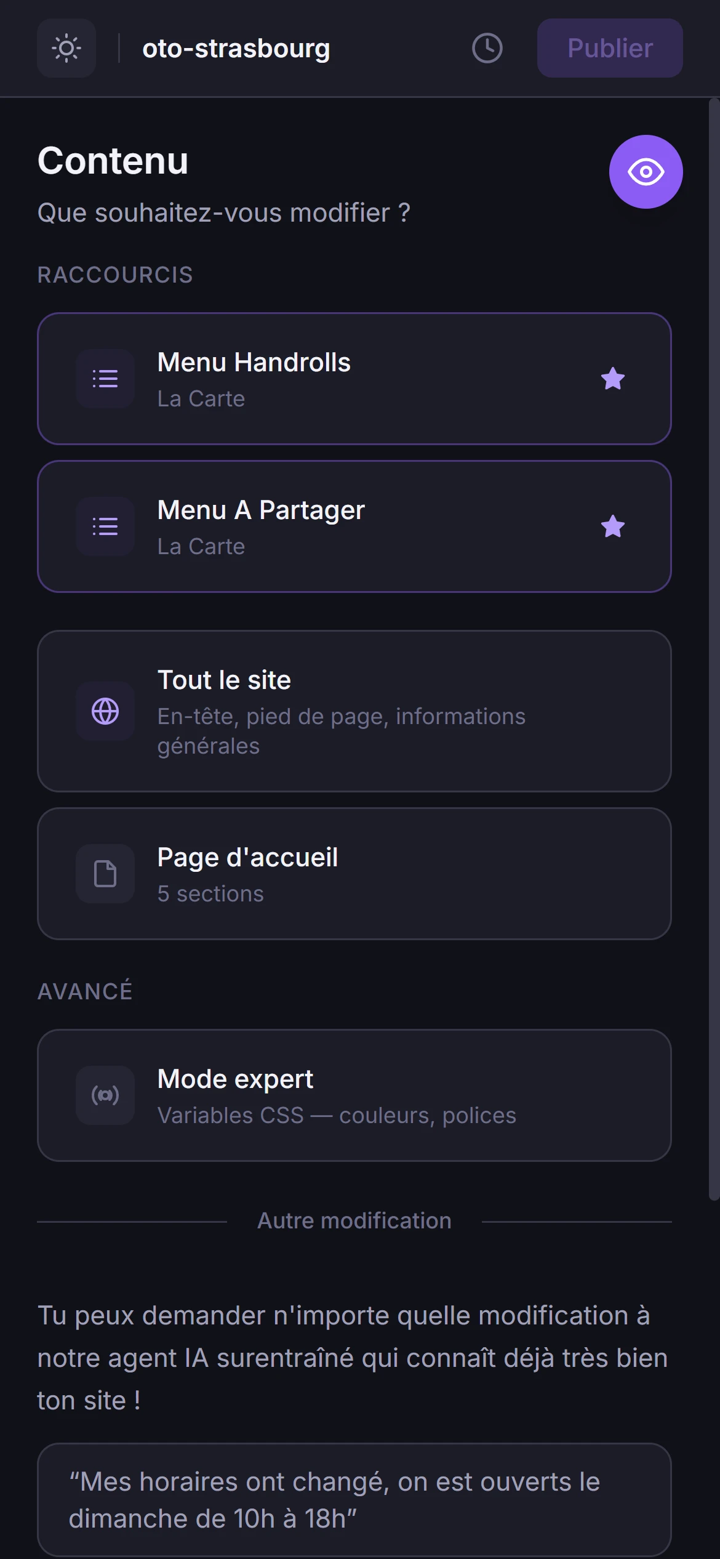Open the Menu Handrolls shortcut card
The image size is (720, 1559).
point(354,379)
